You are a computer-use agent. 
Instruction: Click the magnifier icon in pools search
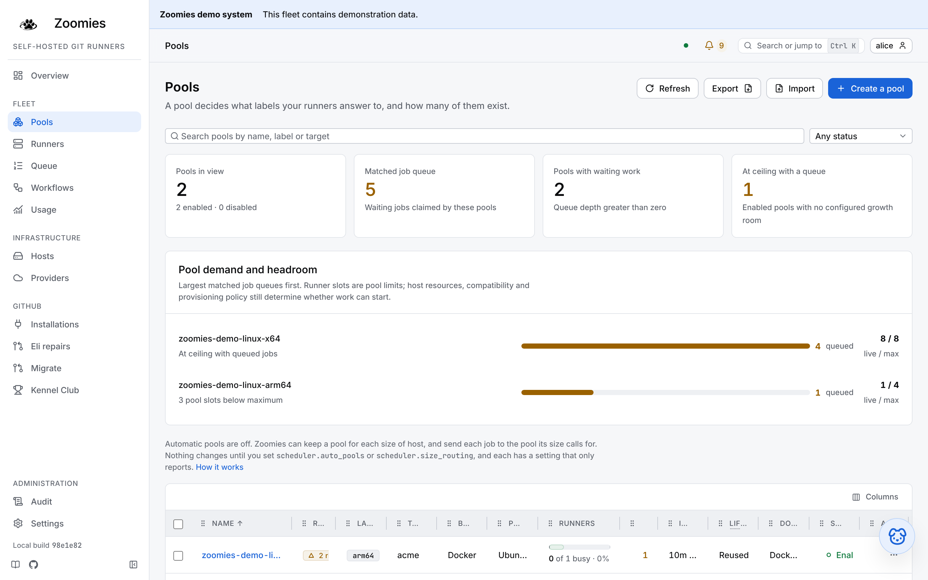(x=174, y=136)
